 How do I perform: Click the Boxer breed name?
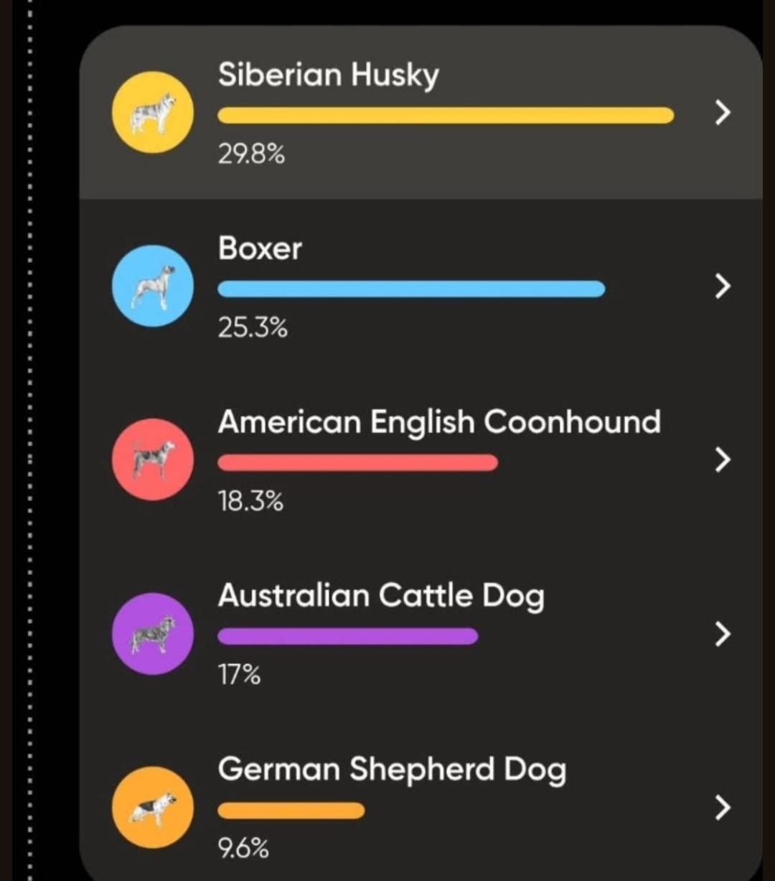260,248
